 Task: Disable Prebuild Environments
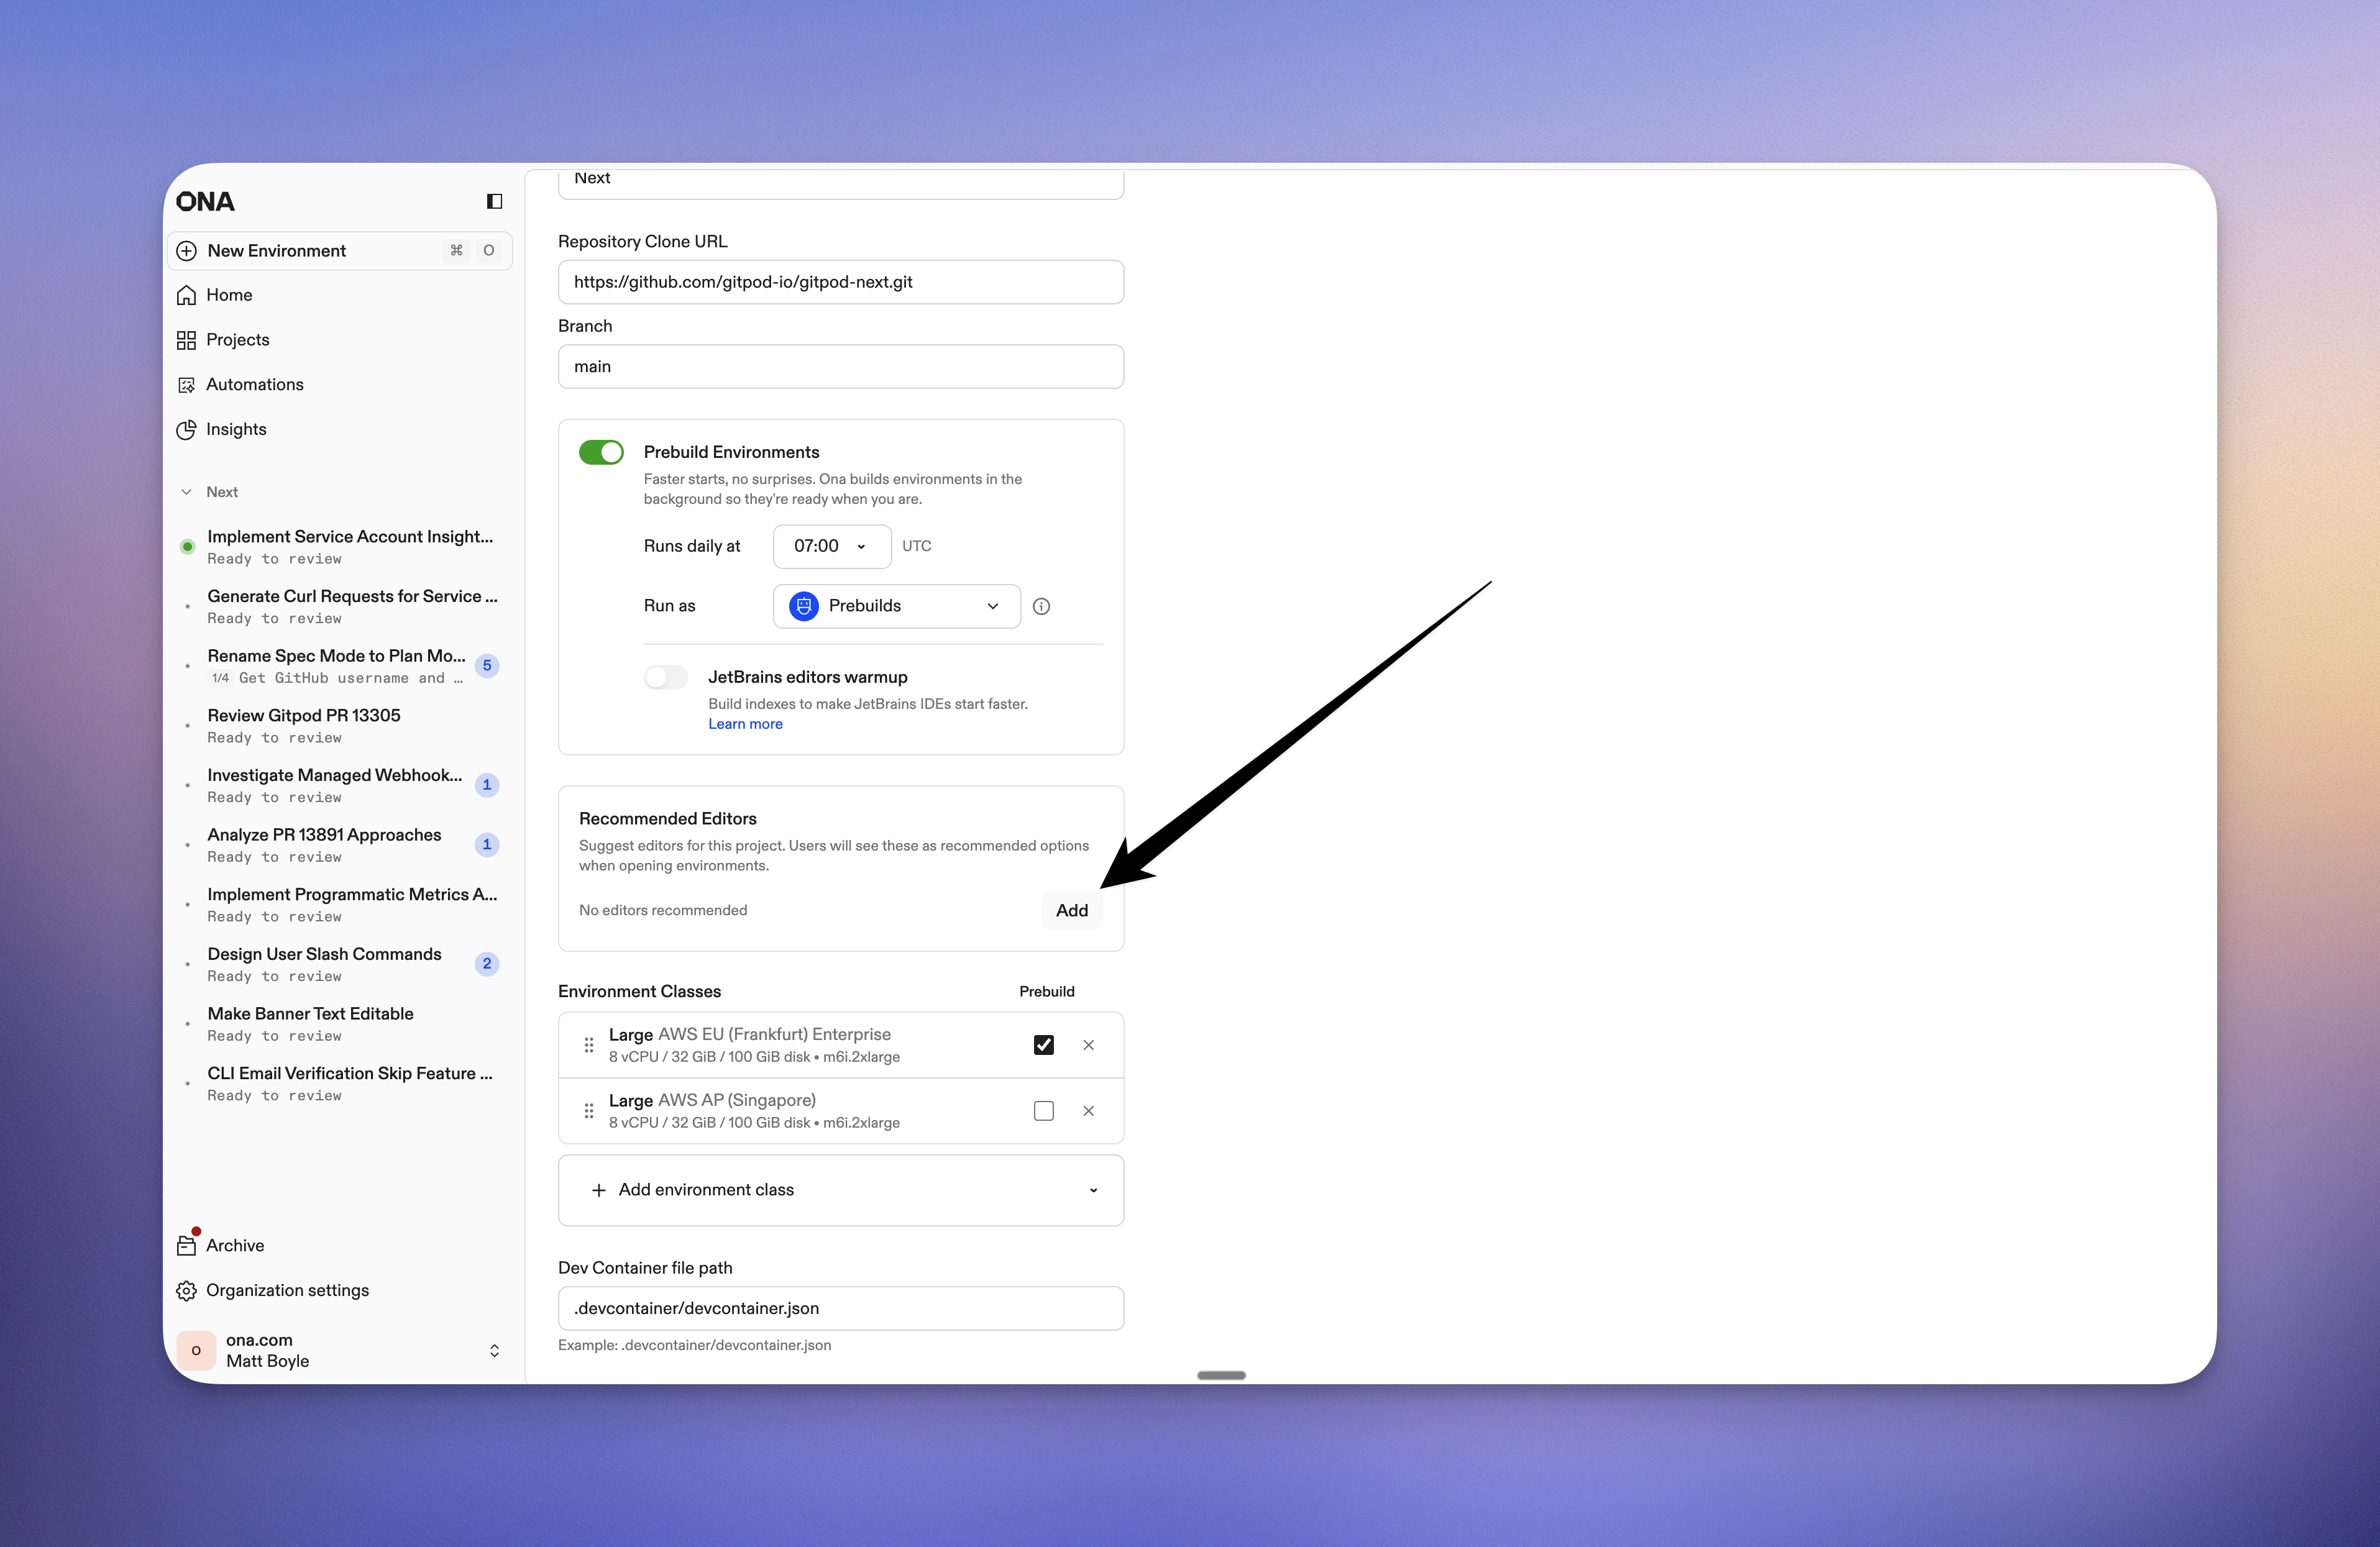(600, 452)
